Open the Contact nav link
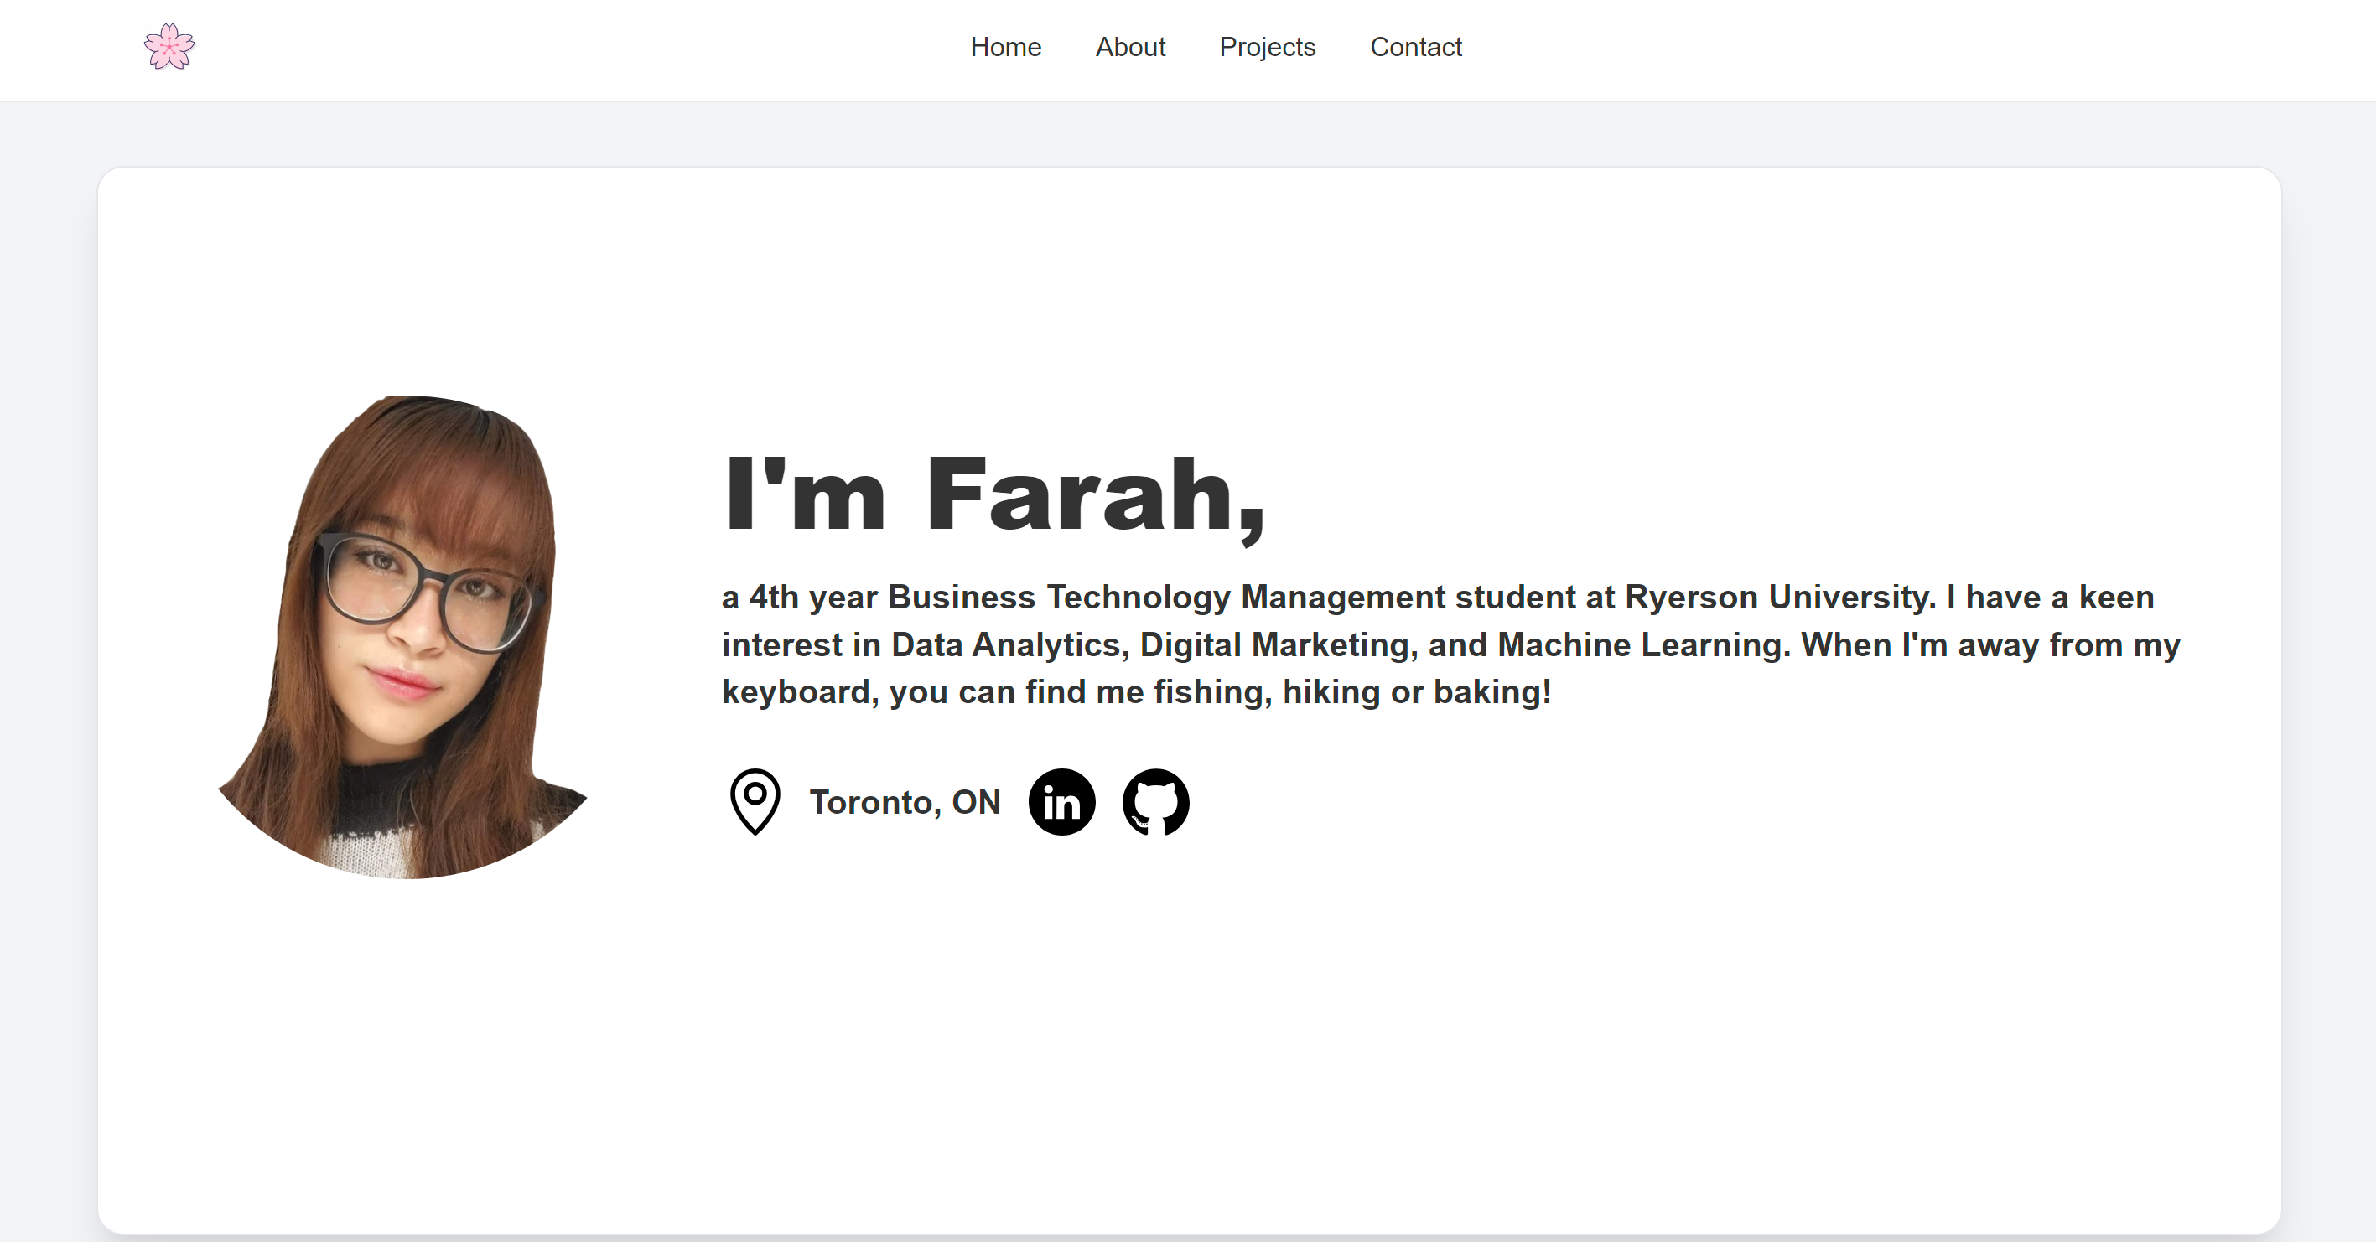Image resolution: width=2376 pixels, height=1242 pixels. tap(1416, 47)
